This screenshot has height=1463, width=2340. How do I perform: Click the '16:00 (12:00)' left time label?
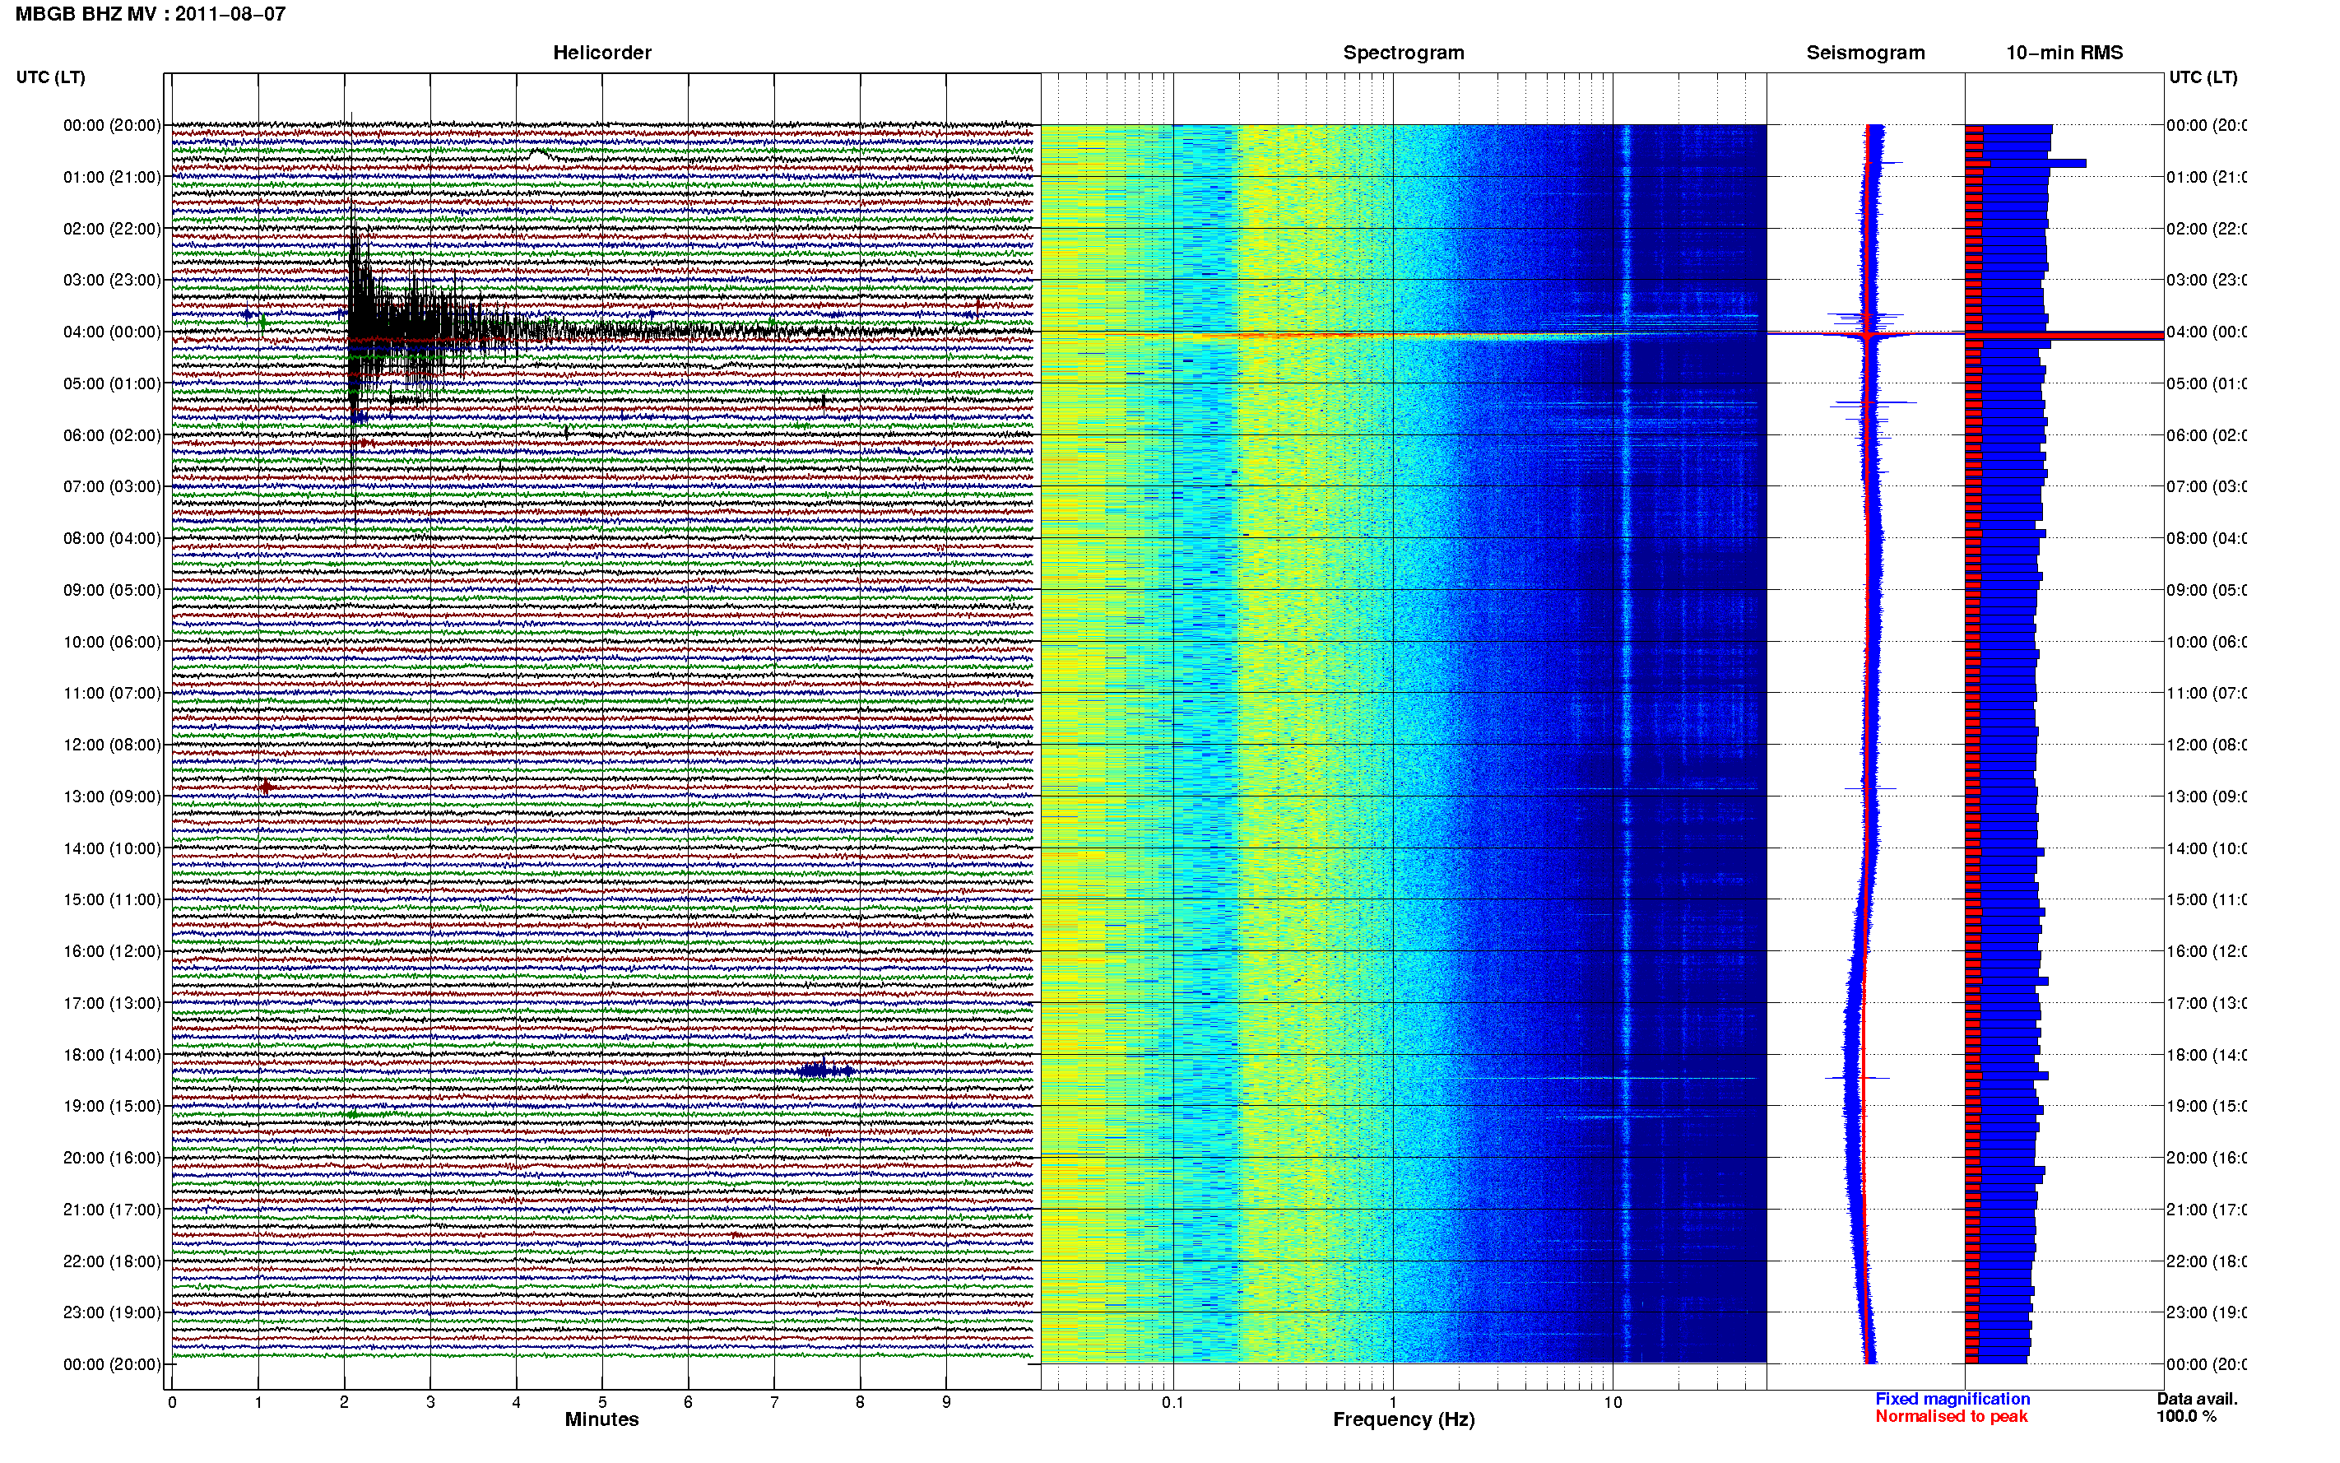(112, 951)
